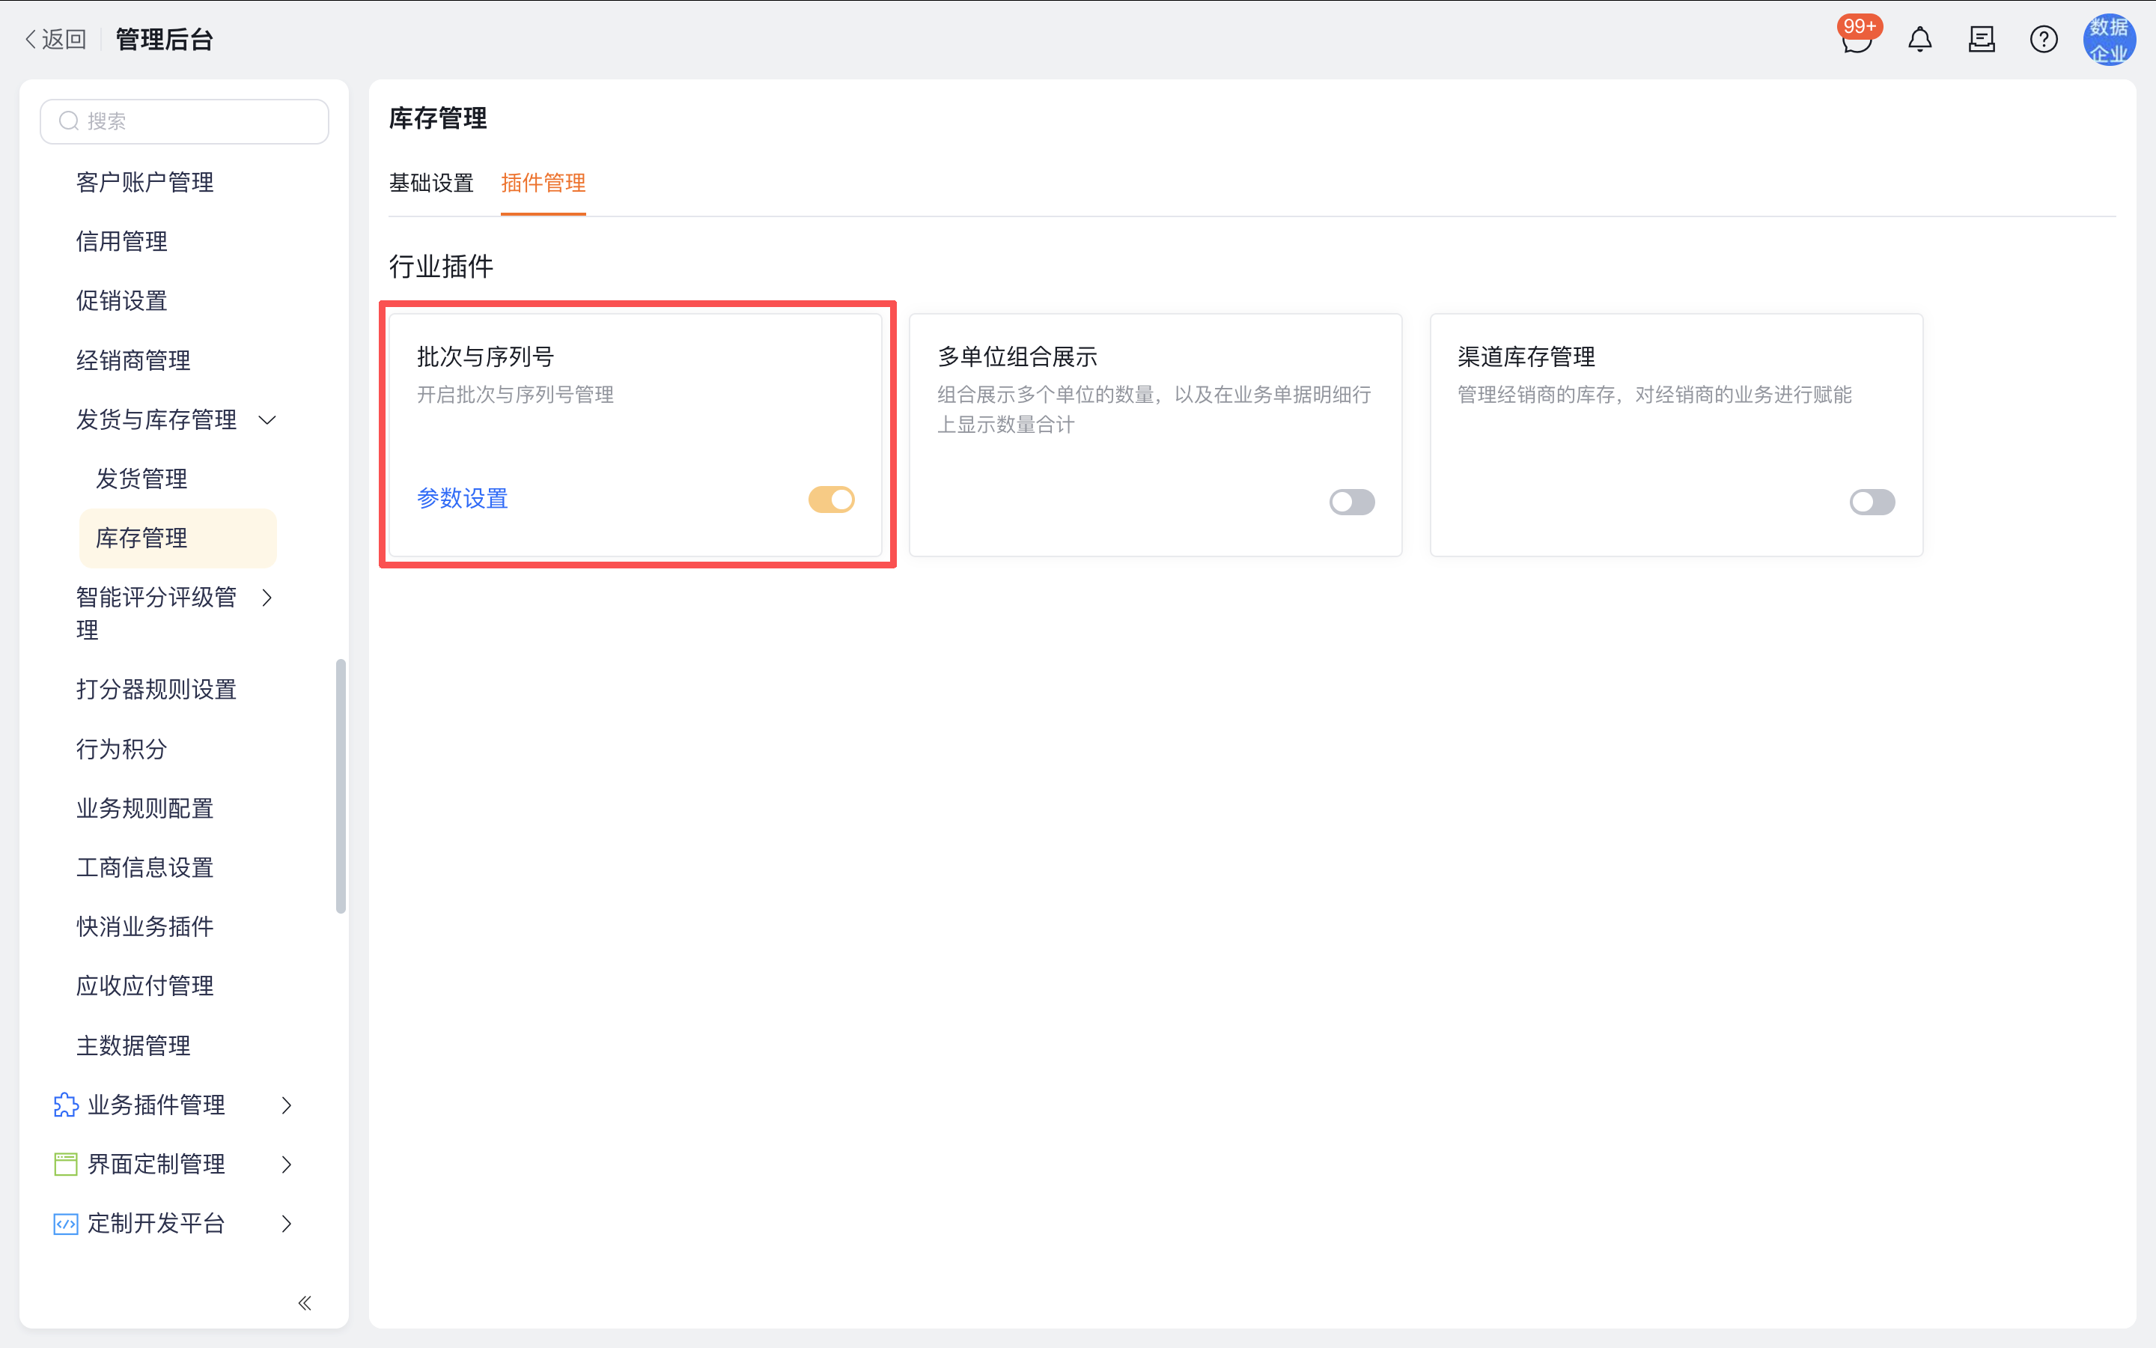Open the task list icon in header
The height and width of the screenshot is (1348, 2156).
coord(1982,39)
